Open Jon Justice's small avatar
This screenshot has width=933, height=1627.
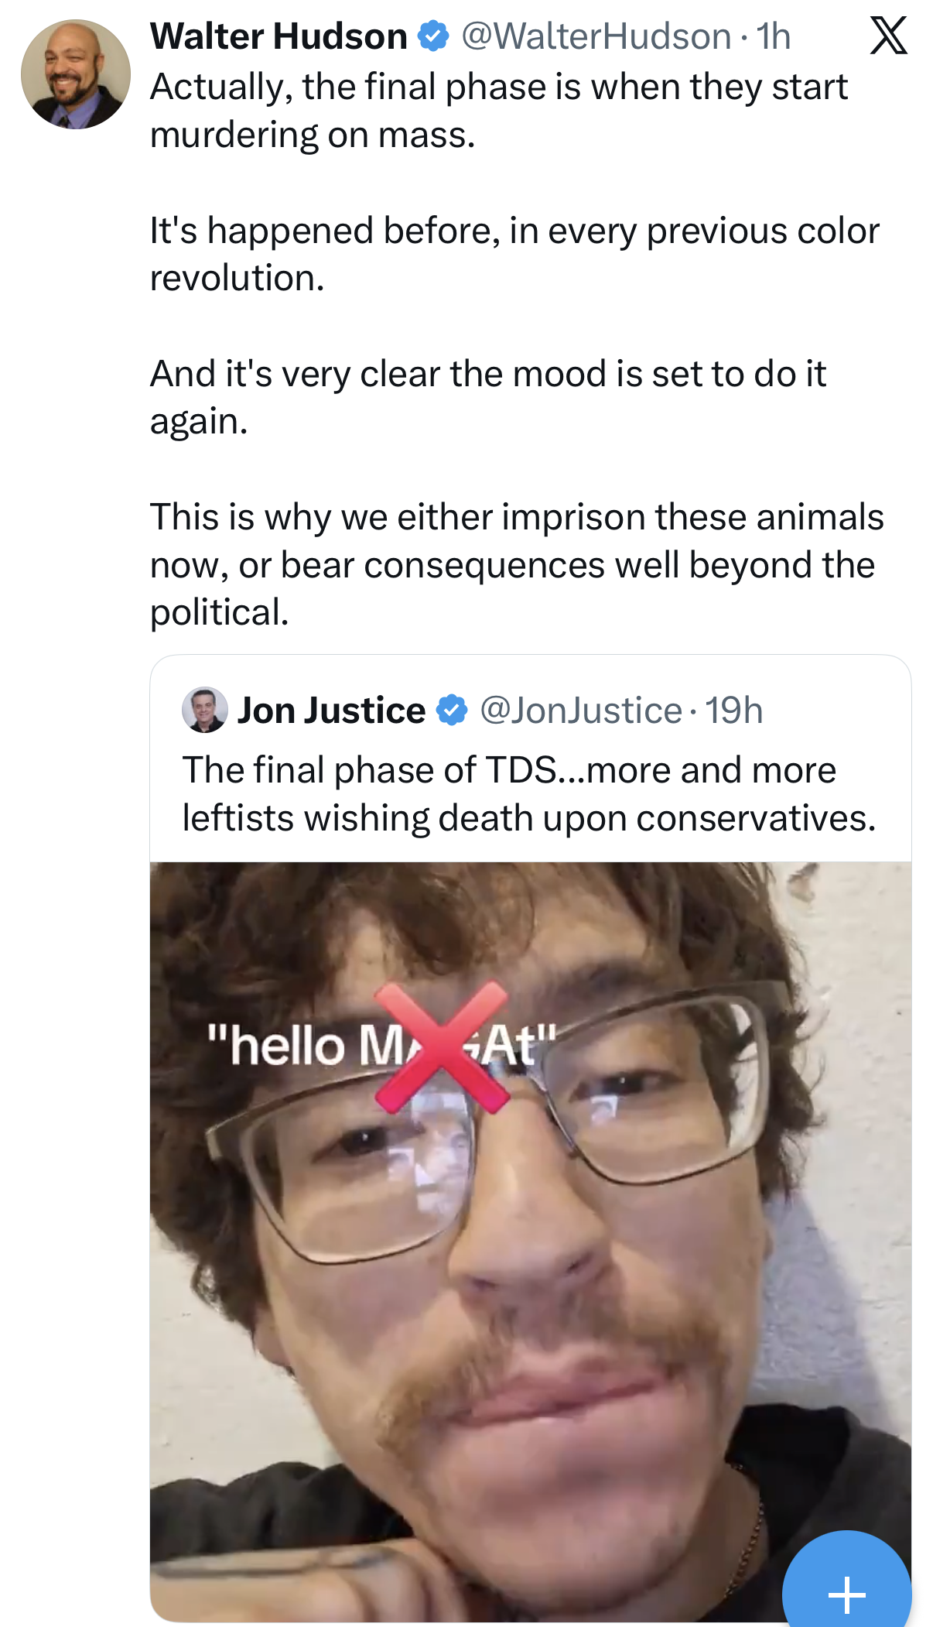click(205, 710)
